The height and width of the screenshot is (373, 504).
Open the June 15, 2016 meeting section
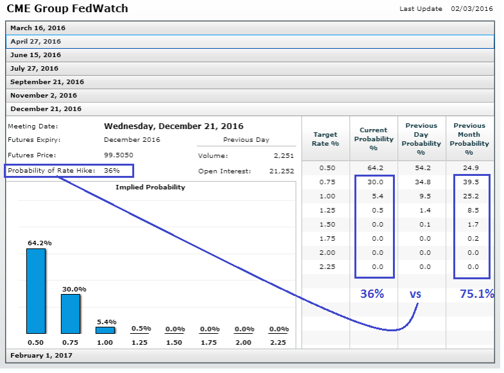(x=36, y=55)
